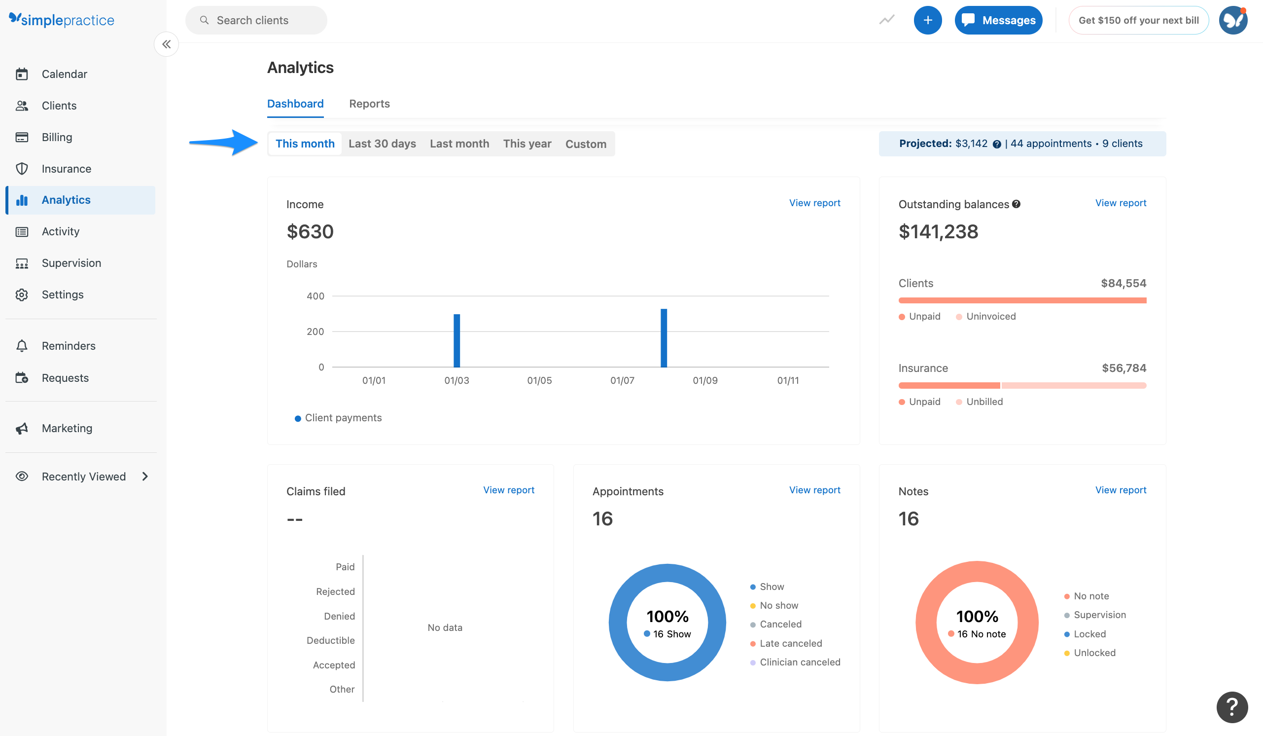Select the Last 30 days date range

point(382,144)
